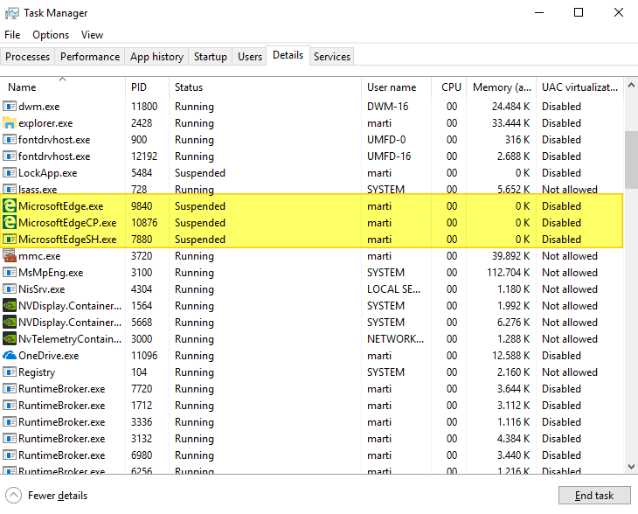Click the MicrosoftEdgeCP.exe Edge icon
This screenshot has width=638, height=514.
[9, 223]
